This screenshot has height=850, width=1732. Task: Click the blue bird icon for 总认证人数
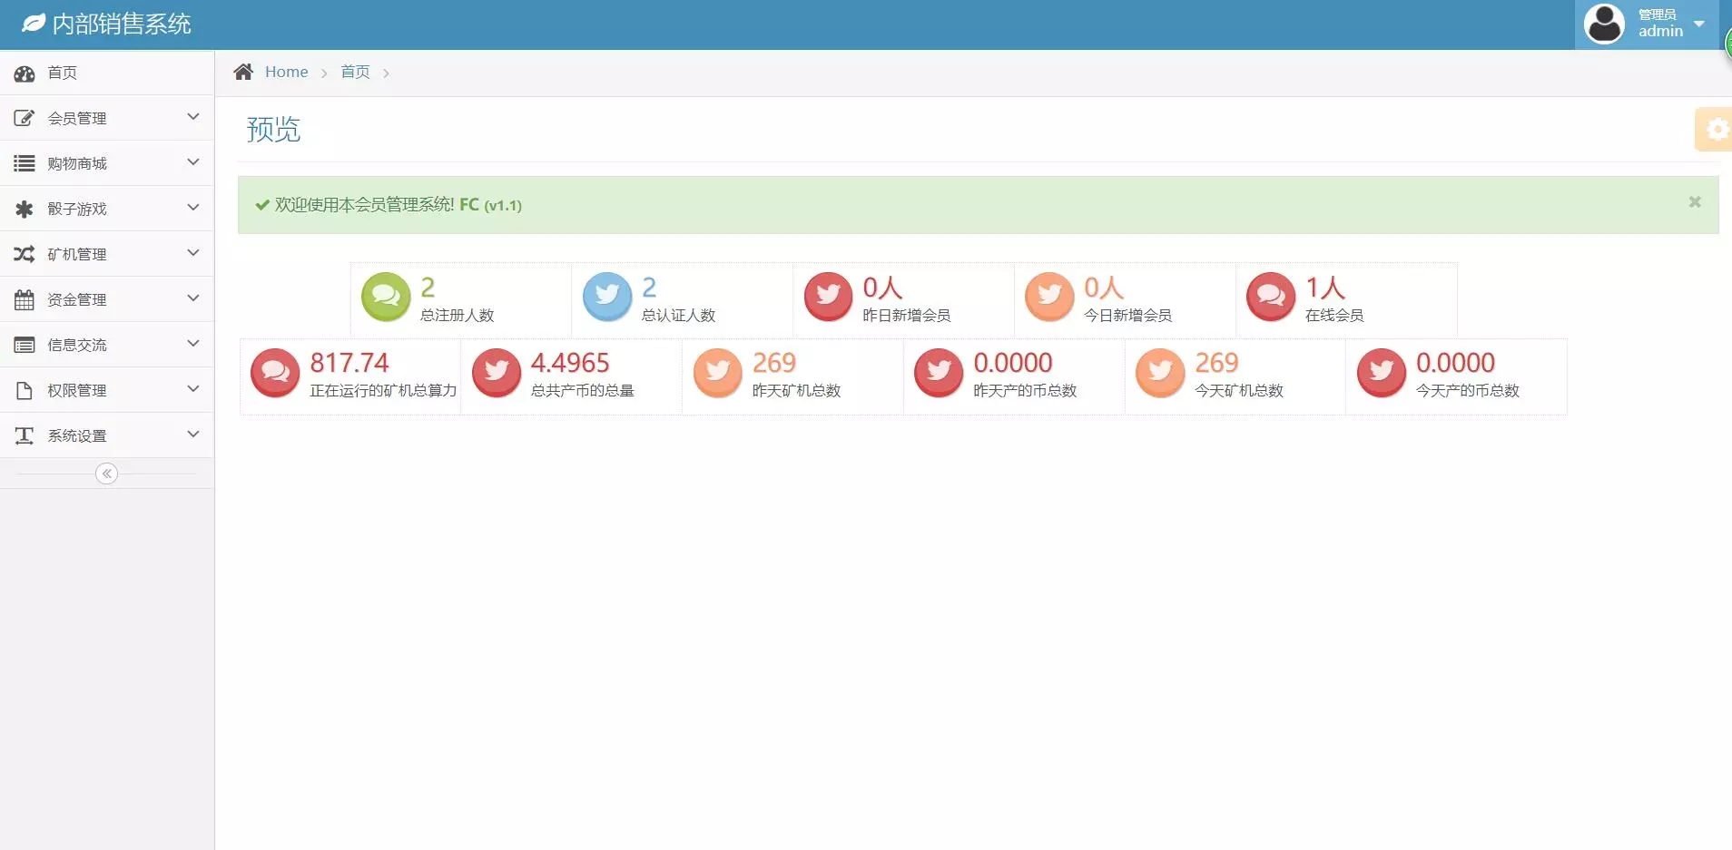point(607,297)
